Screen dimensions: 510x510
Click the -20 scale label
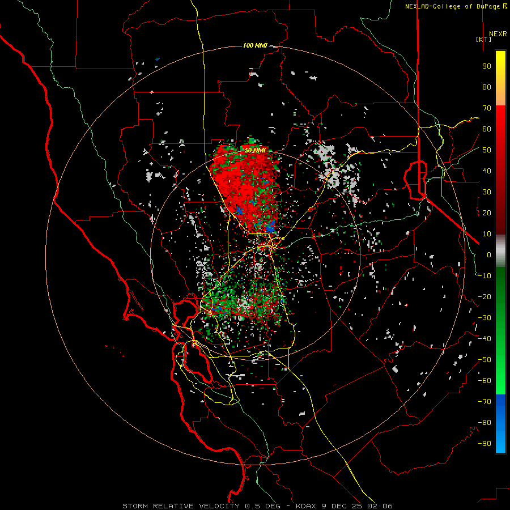tap(484, 297)
